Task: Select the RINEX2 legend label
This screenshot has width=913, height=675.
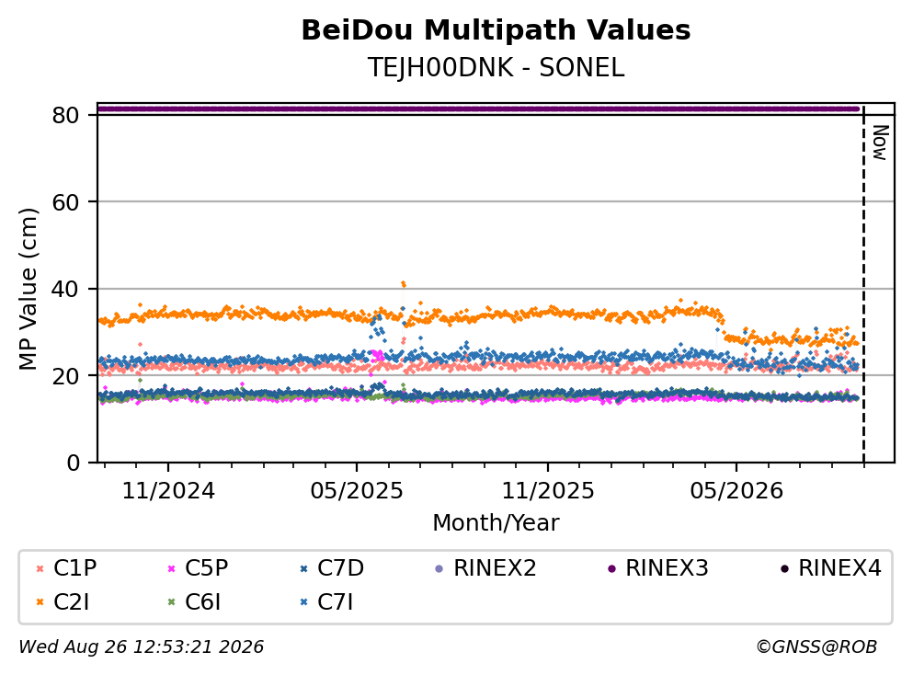Action: pos(495,567)
